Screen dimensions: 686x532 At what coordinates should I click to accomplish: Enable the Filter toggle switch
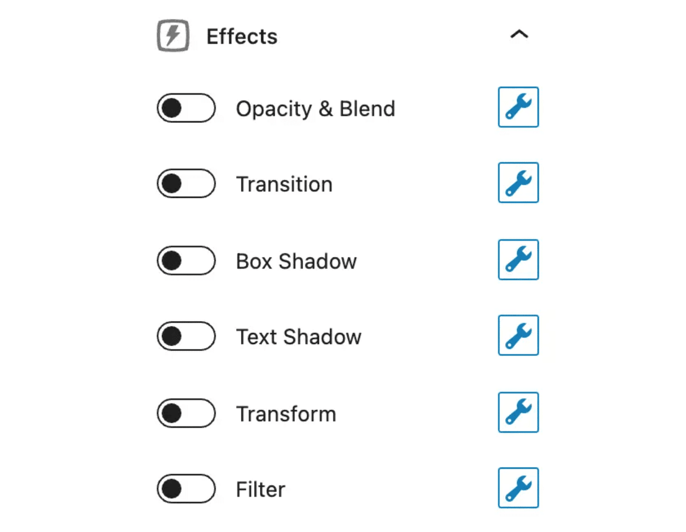[186, 489]
